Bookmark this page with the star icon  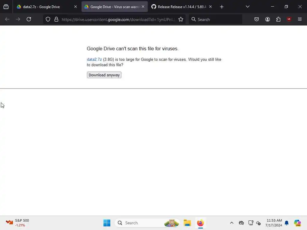pyautogui.click(x=181, y=19)
